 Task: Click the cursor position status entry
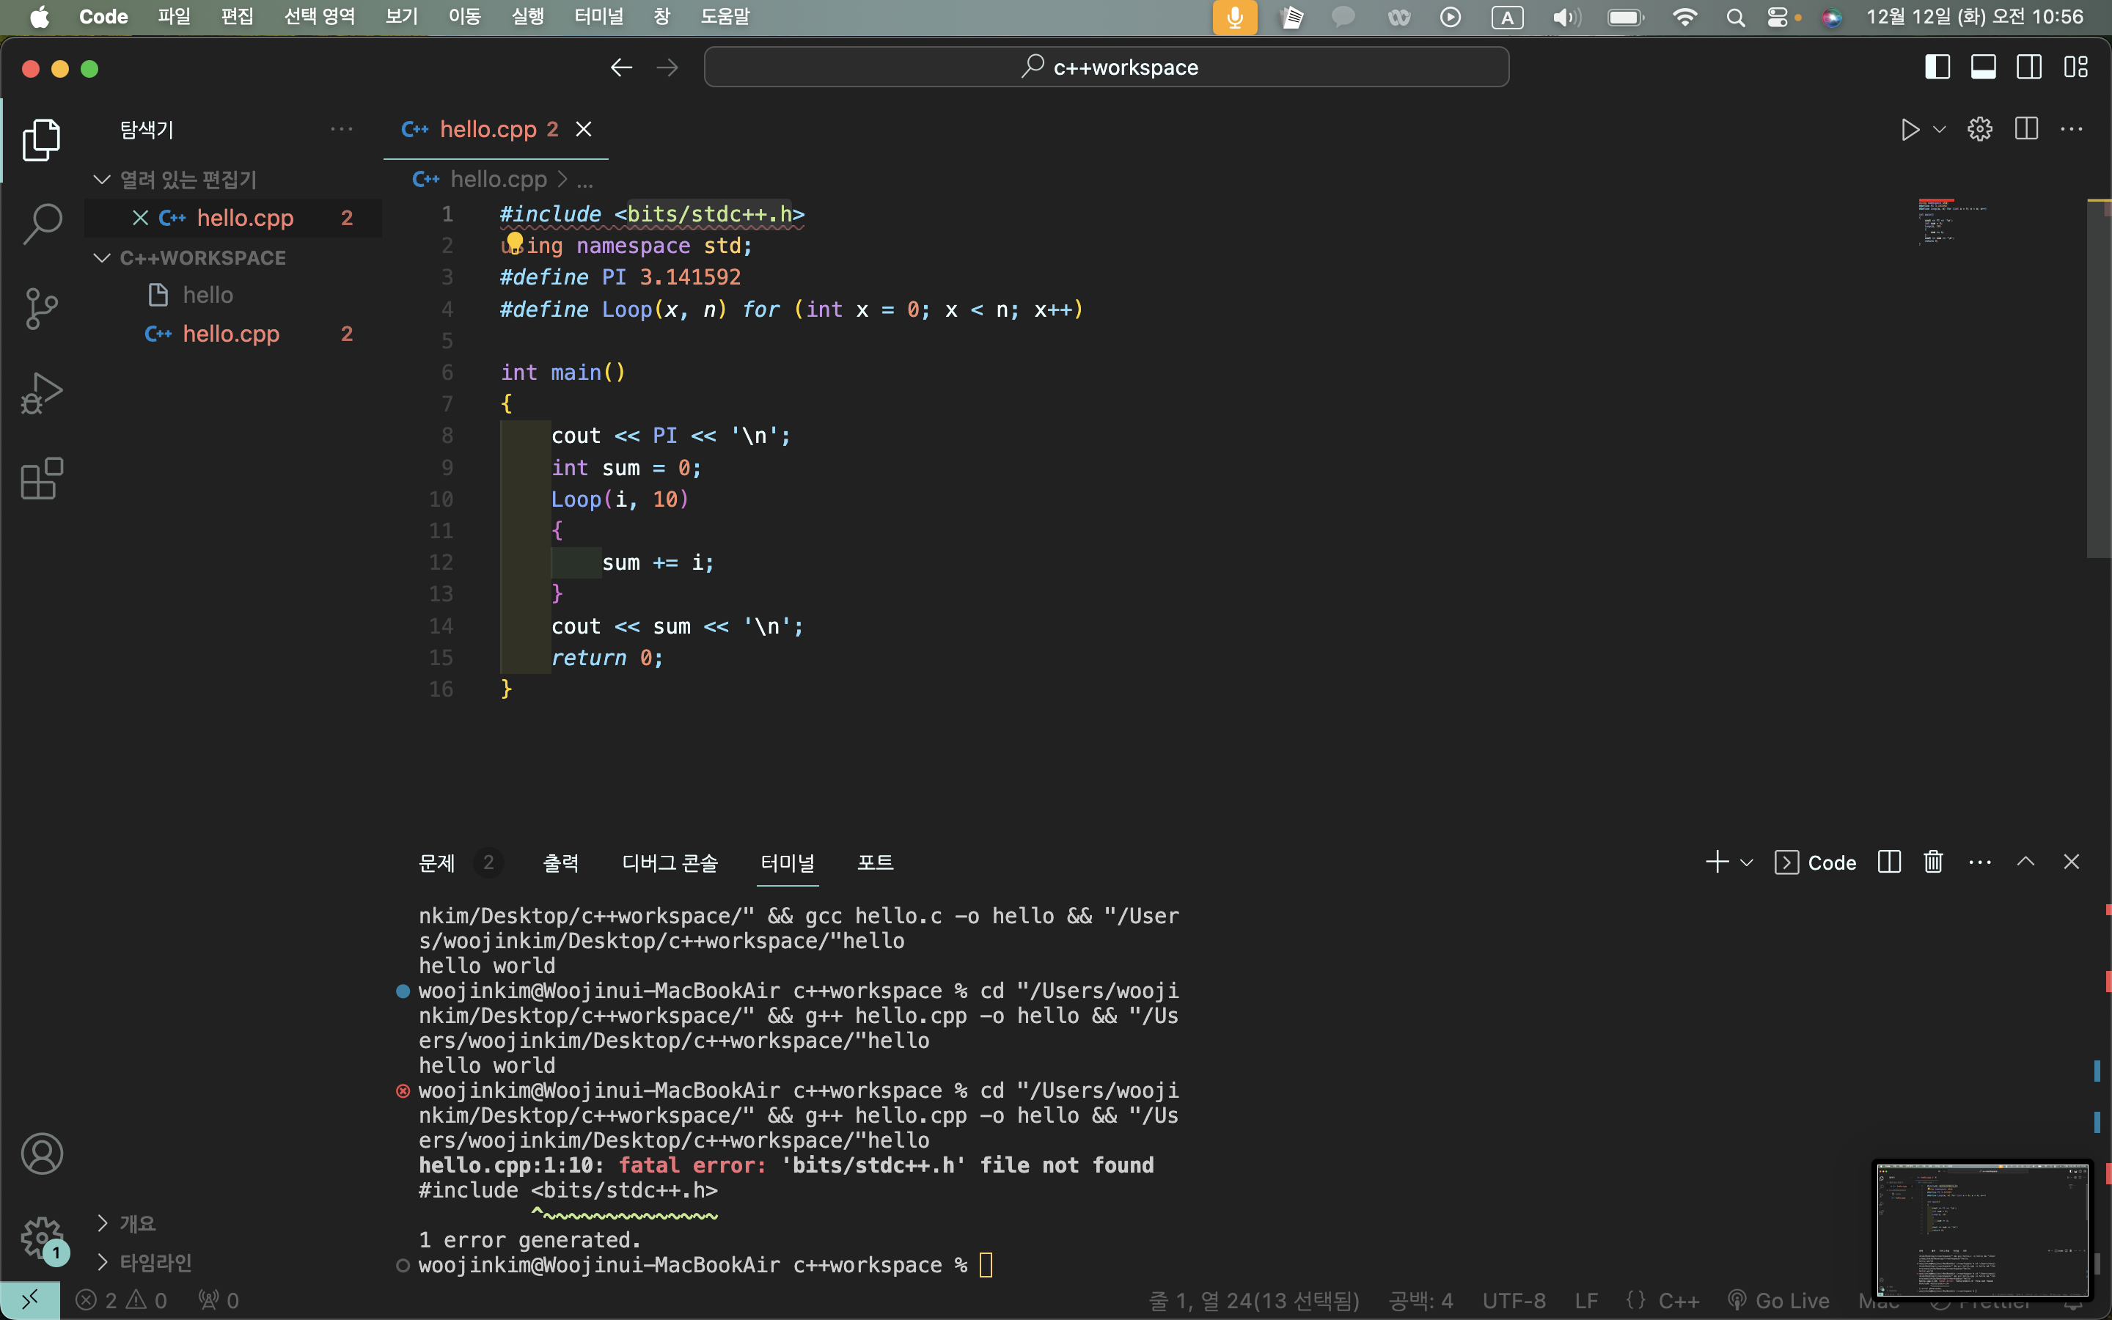point(1254,1300)
